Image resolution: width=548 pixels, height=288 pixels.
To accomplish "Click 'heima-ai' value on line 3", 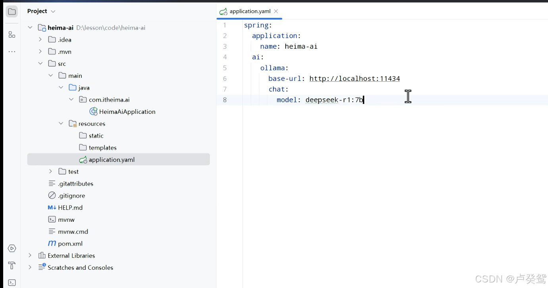I will 301,46.
